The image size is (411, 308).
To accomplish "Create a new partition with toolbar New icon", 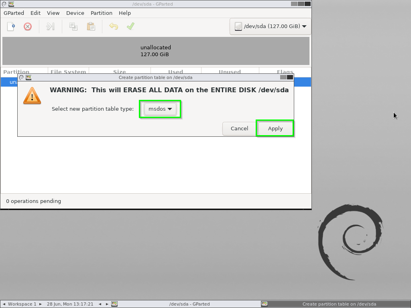I will [11, 26].
